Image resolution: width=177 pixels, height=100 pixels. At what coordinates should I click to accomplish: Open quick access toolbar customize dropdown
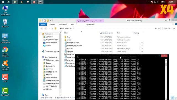tap(50, 21)
